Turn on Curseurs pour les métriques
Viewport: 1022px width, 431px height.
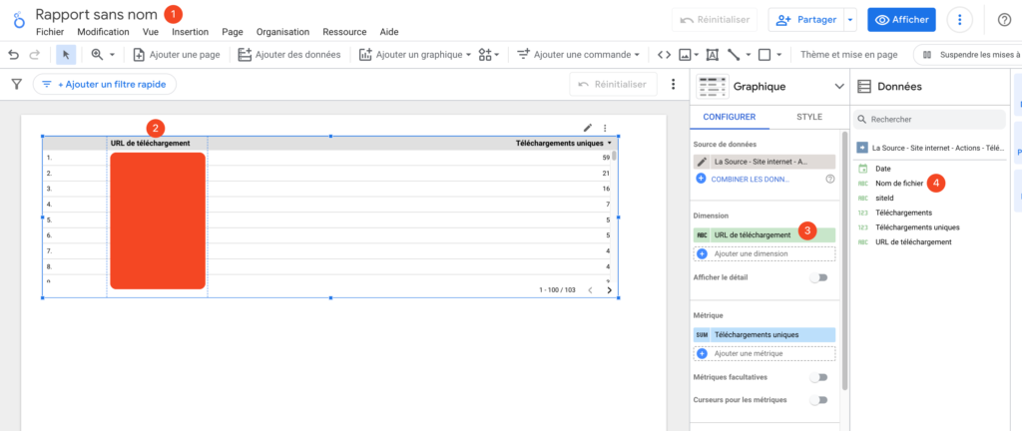pyautogui.click(x=818, y=400)
